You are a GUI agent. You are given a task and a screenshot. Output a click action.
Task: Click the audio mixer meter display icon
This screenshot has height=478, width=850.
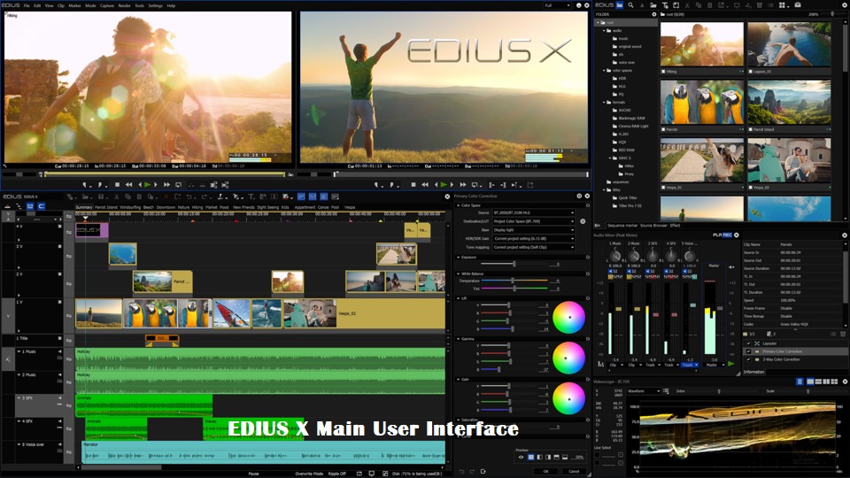click(x=600, y=364)
